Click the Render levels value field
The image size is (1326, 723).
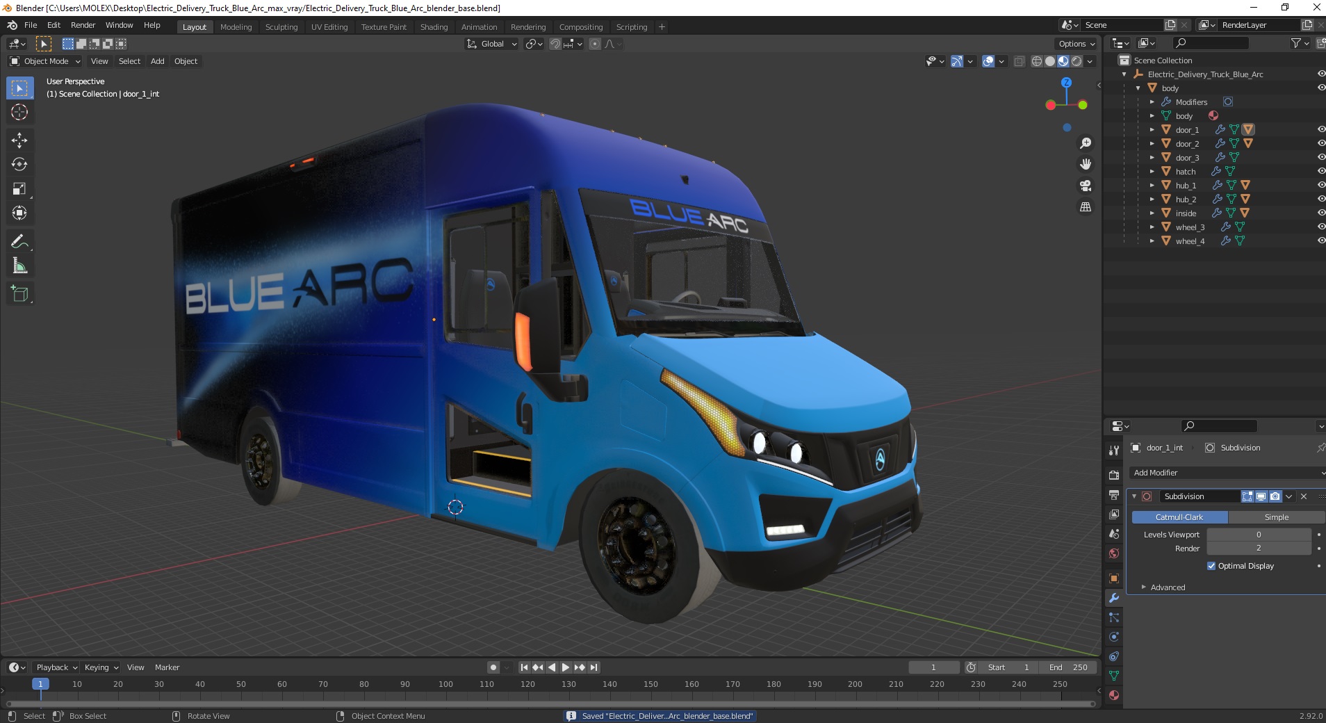(x=1259, y=549)
